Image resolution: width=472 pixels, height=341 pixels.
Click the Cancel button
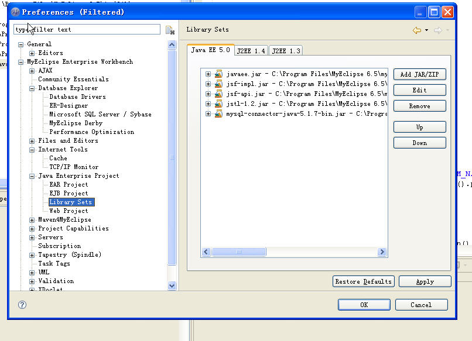pos(421,305)
